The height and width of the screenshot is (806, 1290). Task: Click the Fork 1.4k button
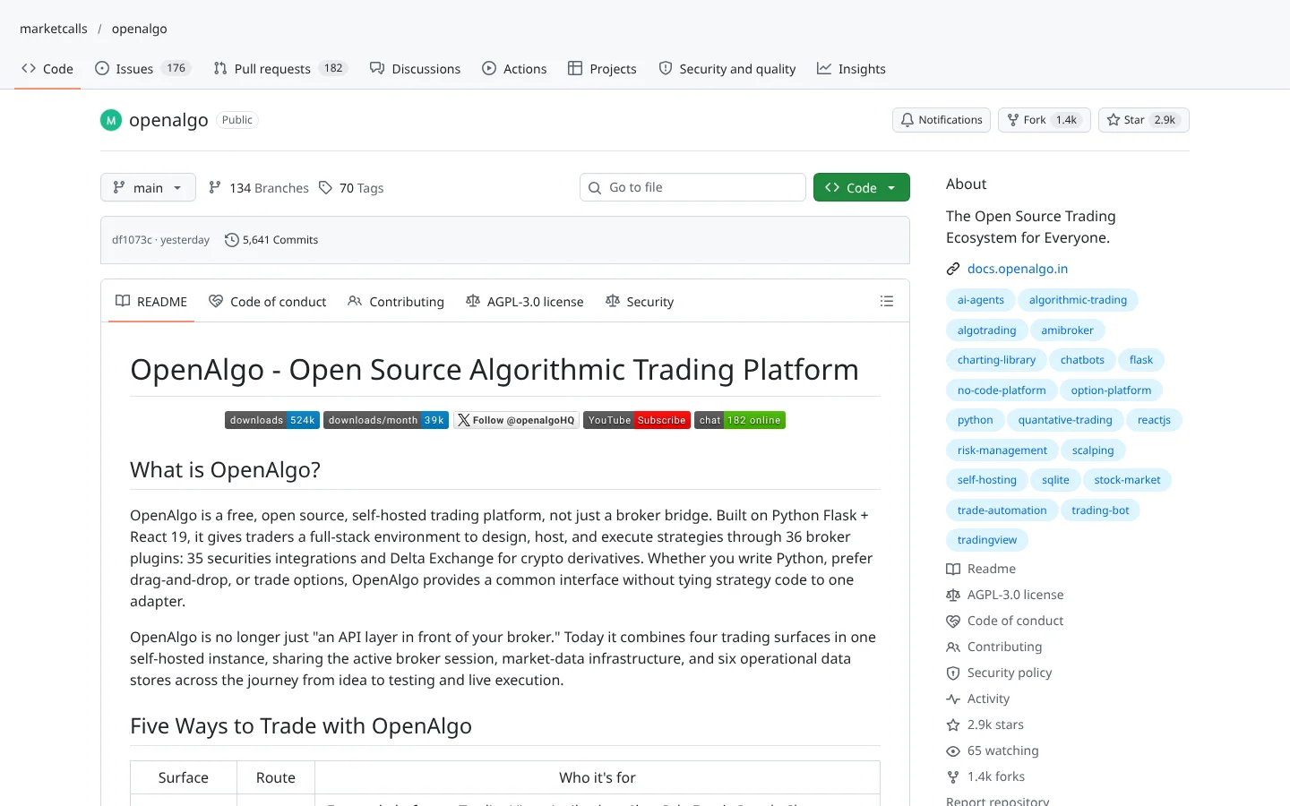(x=1045, y=120)
